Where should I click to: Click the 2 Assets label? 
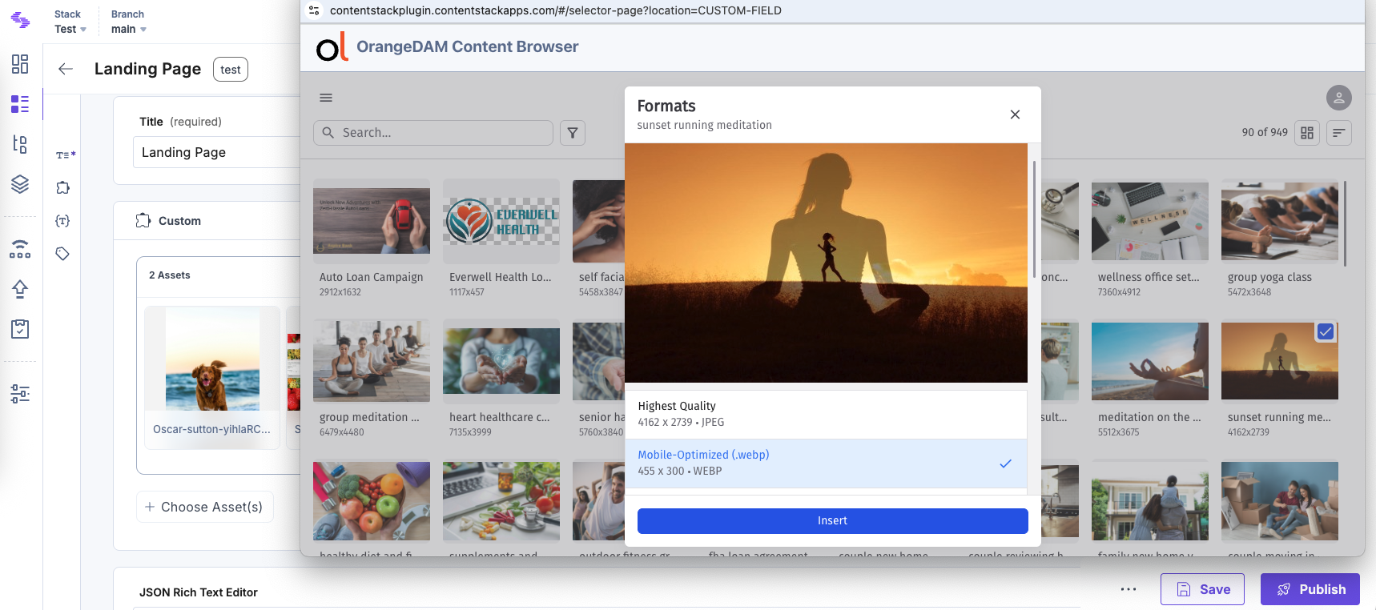click(170, 275)
